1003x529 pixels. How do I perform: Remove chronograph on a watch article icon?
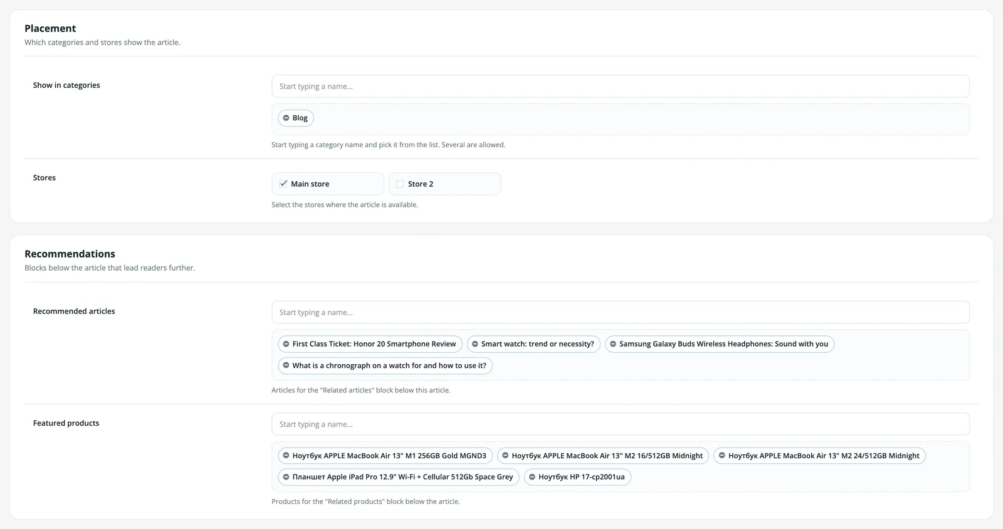tap(286, 365)
